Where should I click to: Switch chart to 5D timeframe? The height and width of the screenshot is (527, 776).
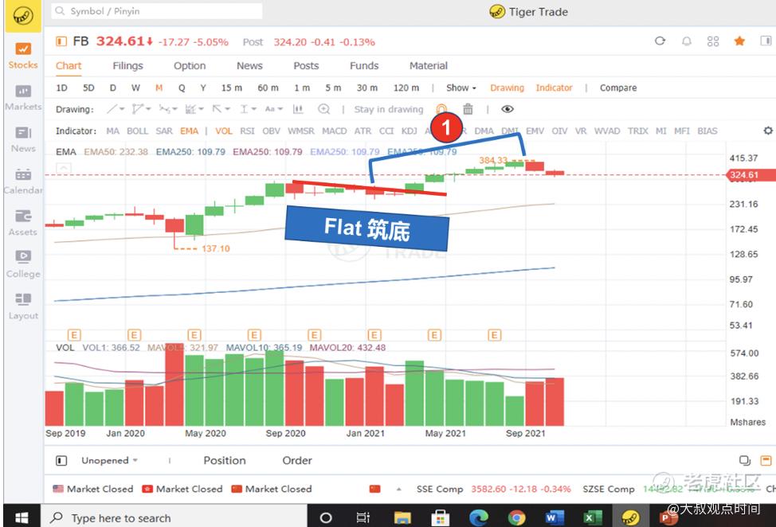tap(88, 88)
